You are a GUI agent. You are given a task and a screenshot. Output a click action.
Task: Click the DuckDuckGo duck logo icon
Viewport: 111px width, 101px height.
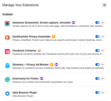point(7,38)
